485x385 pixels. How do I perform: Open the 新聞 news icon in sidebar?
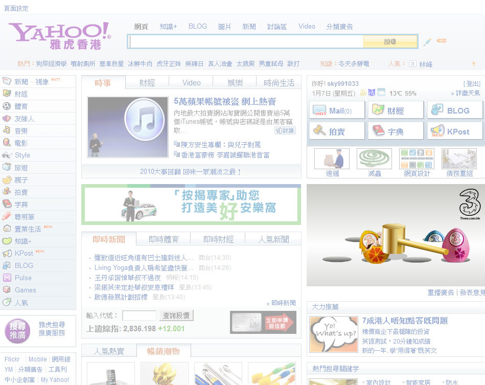[7, 81]
